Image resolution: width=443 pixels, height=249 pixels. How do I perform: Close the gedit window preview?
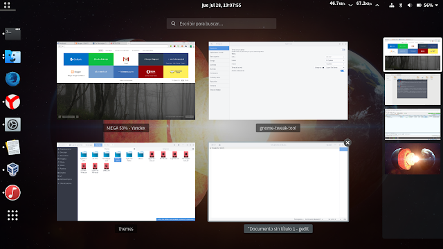(347, 142)
